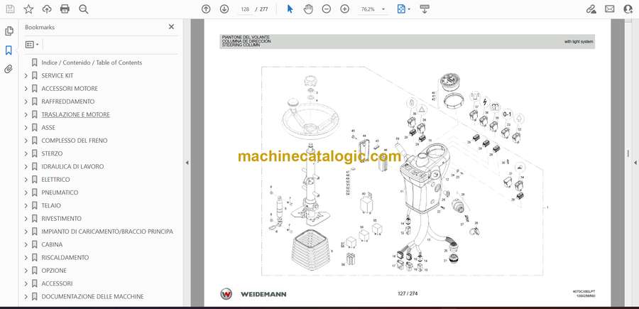
Task: Open bookmarks options menu dropdown
Action: (32, 45)
